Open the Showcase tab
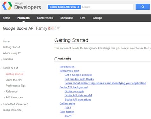This screenshot has height=119, width=151. (x=67, y=18)
